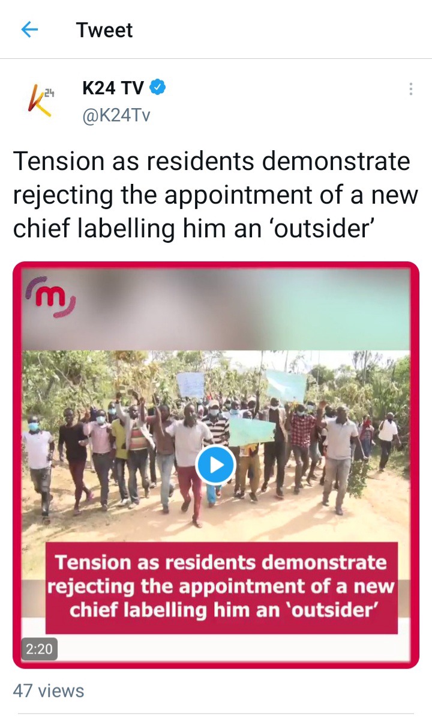
Task: Click the blue verified badge
Action: [x=157, y=88]
